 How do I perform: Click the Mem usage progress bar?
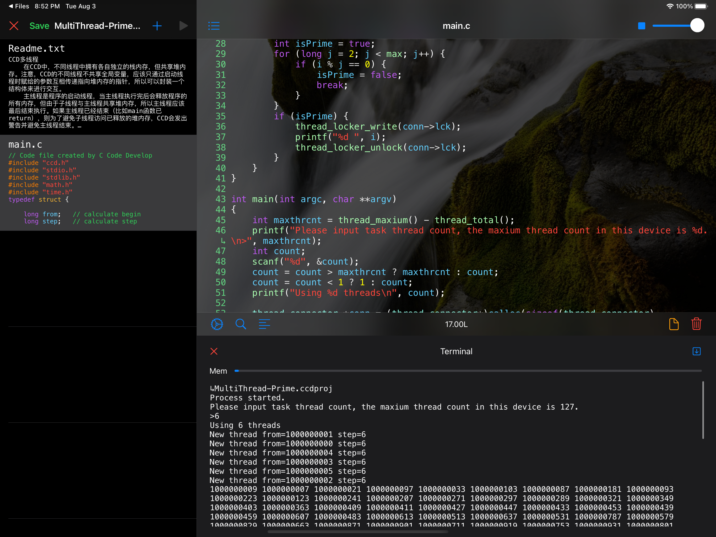pos(468,371)
